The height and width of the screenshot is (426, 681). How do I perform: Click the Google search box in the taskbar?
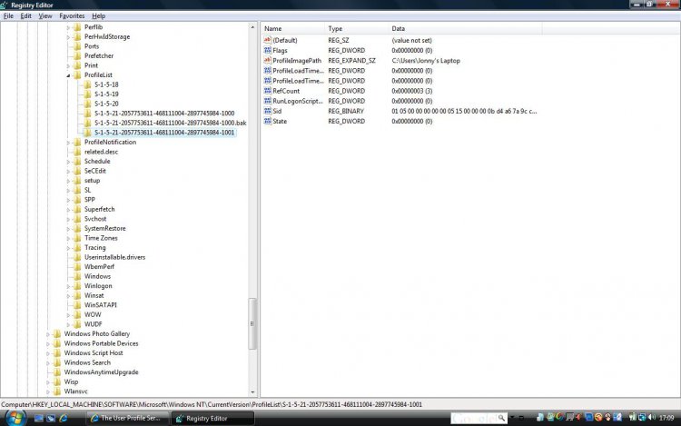(474, 418)
